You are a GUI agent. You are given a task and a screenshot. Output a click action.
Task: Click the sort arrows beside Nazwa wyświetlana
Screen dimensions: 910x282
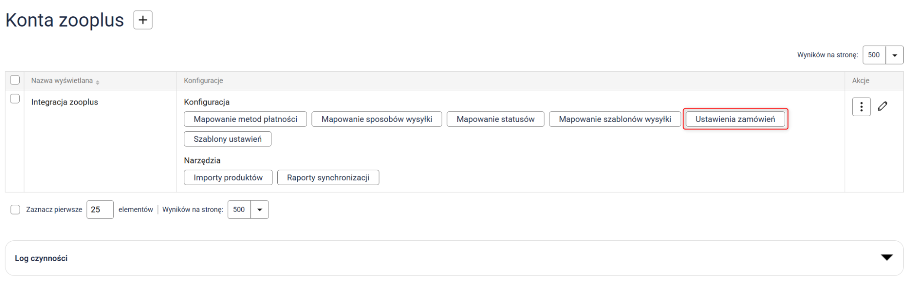point(97,82)
